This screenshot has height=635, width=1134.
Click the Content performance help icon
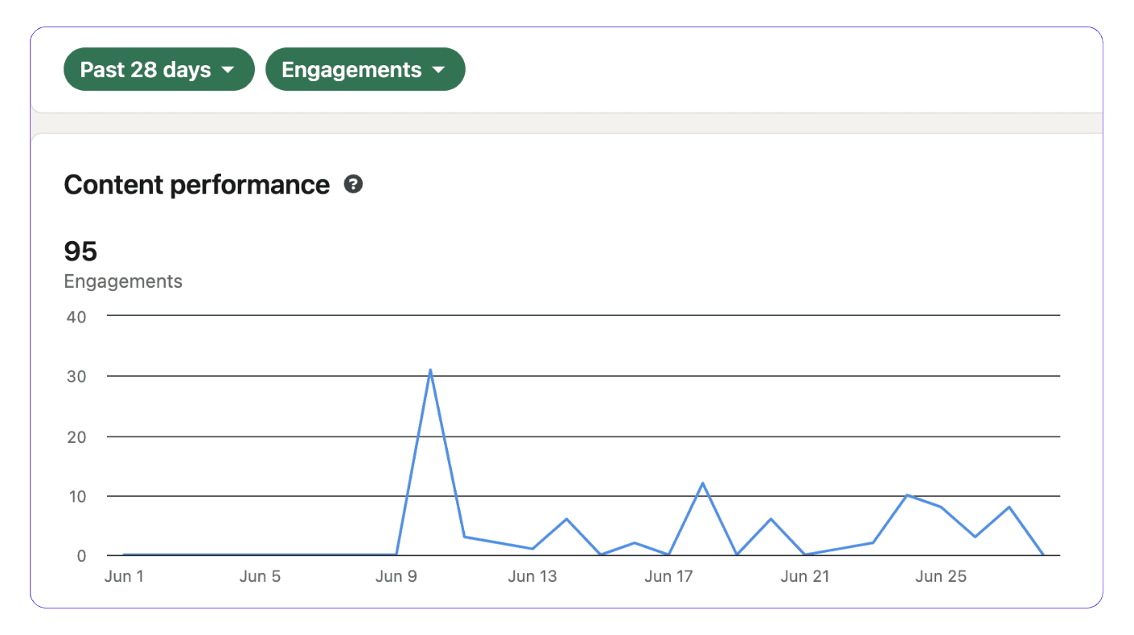click(x=353, y=184)
